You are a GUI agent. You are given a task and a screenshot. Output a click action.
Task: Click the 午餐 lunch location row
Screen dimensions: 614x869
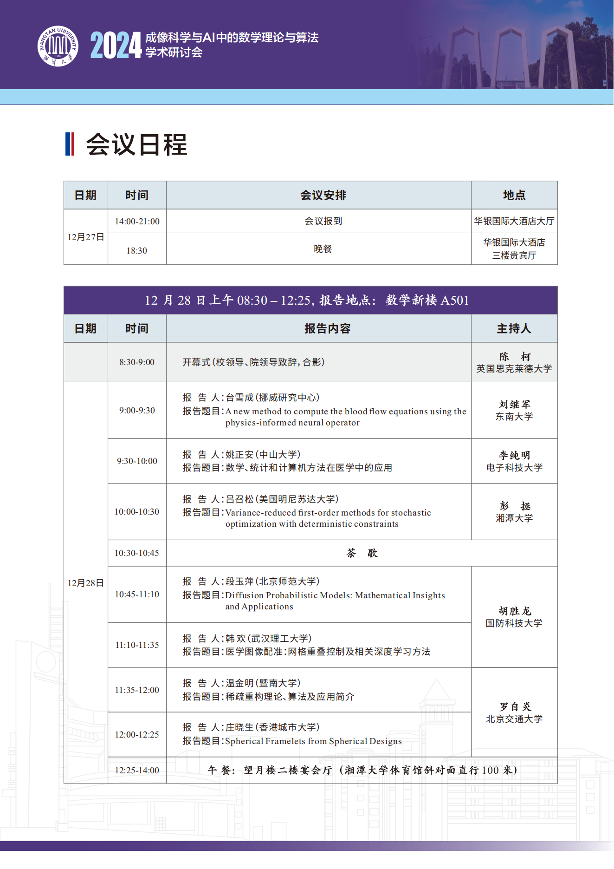(362, 770)
